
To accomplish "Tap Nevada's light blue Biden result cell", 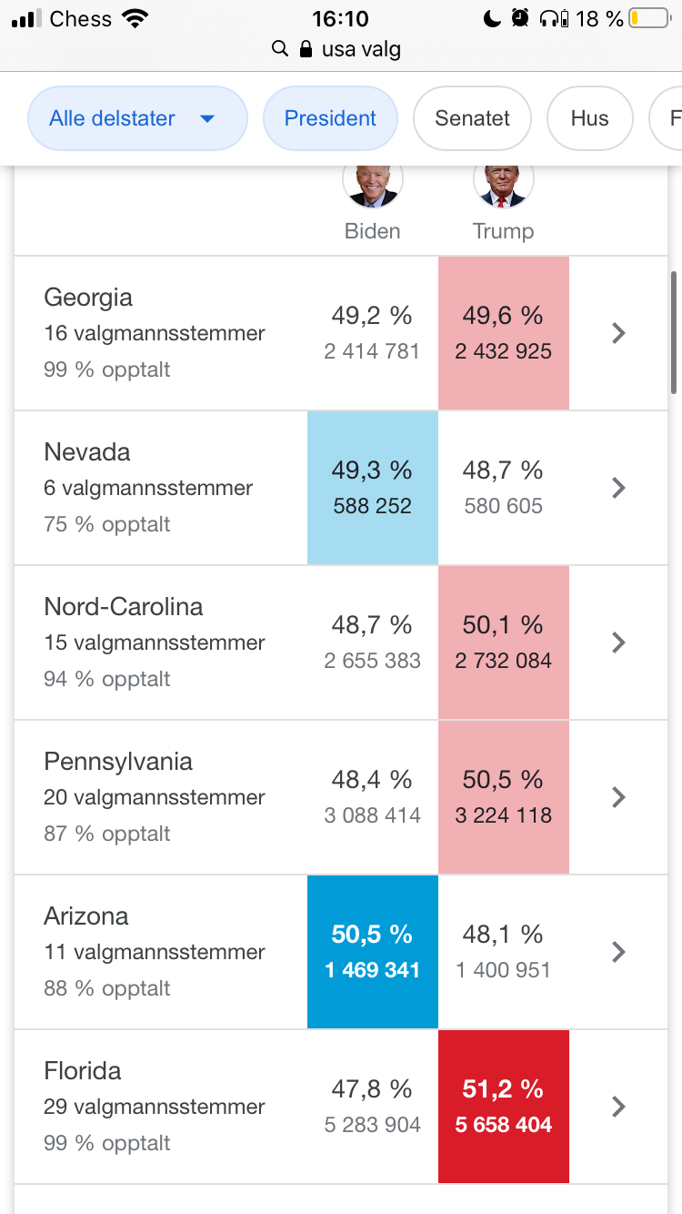I will click(x=373, y=488).
